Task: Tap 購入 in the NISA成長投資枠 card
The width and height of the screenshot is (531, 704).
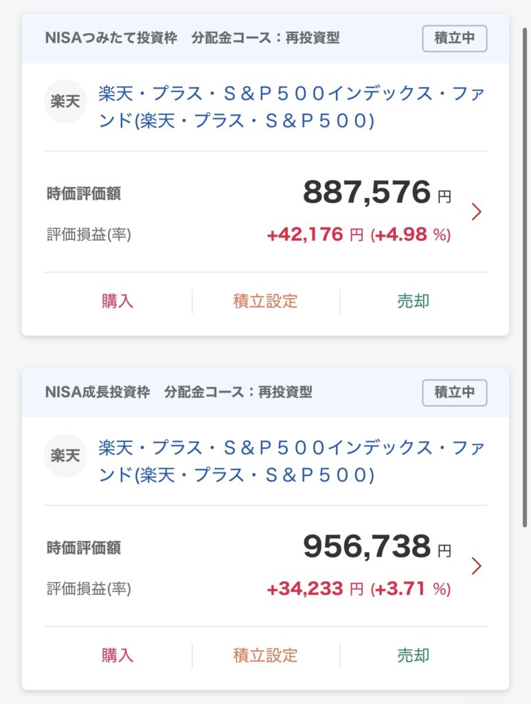Action: coord(117,655)
